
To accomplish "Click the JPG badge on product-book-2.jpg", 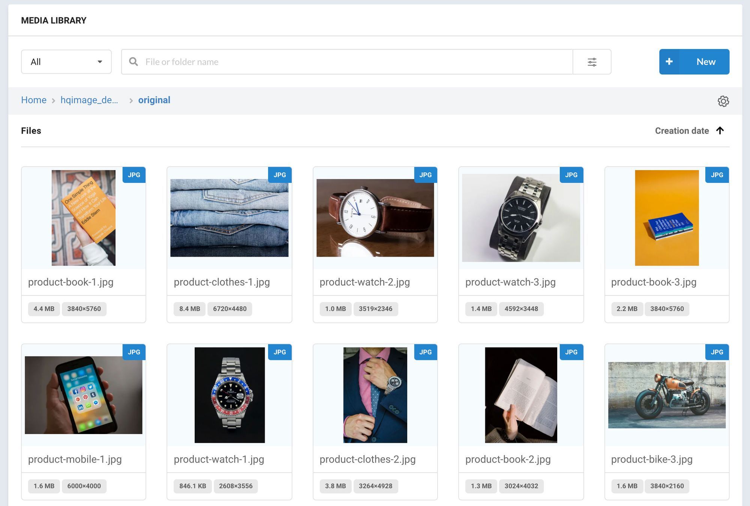I will (571, 352).
